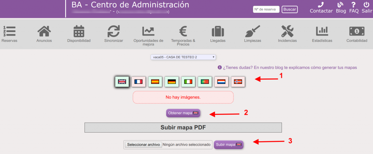Viewport: 373px width, 154px height.
Task: Log out with the Salir power icon
Action: point(366,5)
